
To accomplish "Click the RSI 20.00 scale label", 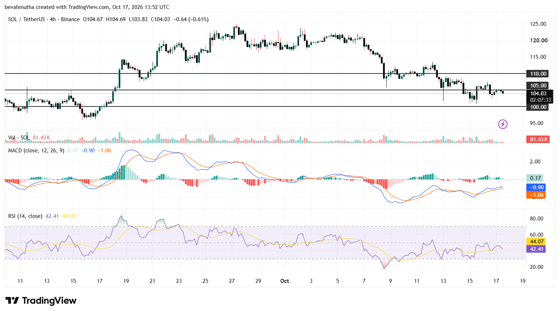I will 537,267.
